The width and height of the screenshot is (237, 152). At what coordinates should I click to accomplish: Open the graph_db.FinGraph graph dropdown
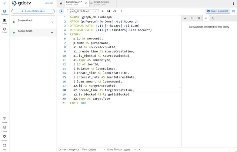(x=83, y=11)
